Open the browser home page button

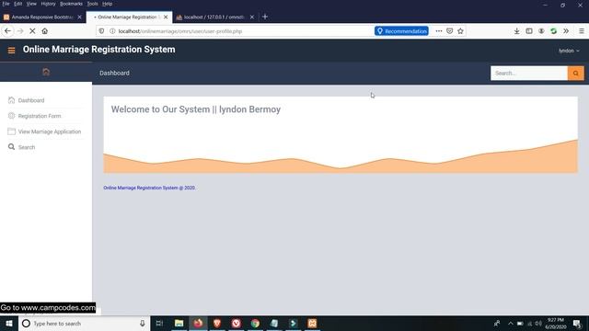point(45,31)
